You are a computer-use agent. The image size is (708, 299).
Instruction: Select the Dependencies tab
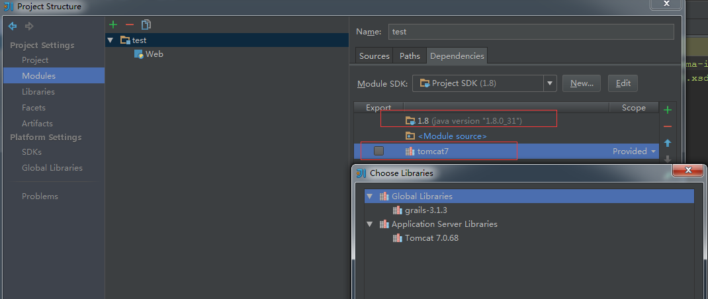pos(457,56)
